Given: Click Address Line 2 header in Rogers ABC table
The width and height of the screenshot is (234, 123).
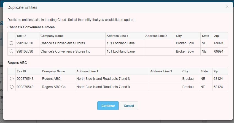Looking at the screenshot, I should (x=161, y=71).
